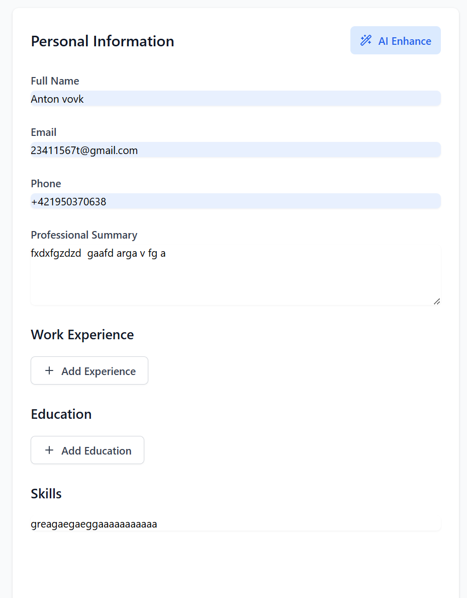Click the Skills input field

tap(235, 525)
